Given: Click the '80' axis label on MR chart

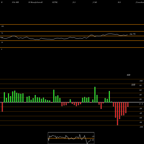Looking at the screenshot, I should click(x=141, y=86).
